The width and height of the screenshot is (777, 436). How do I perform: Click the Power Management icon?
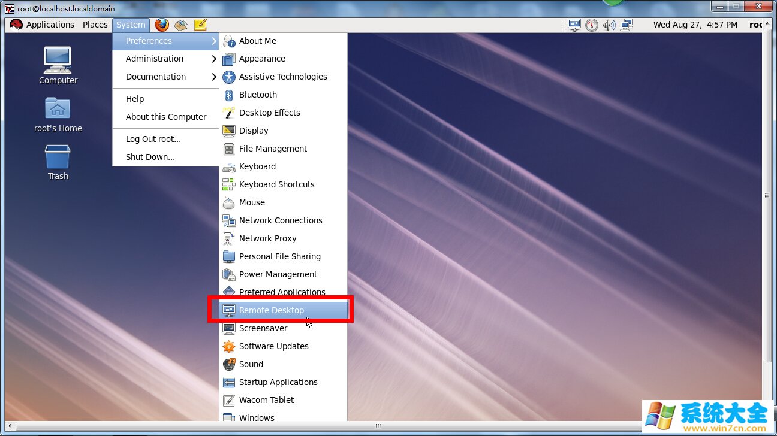tap(229, 274)
